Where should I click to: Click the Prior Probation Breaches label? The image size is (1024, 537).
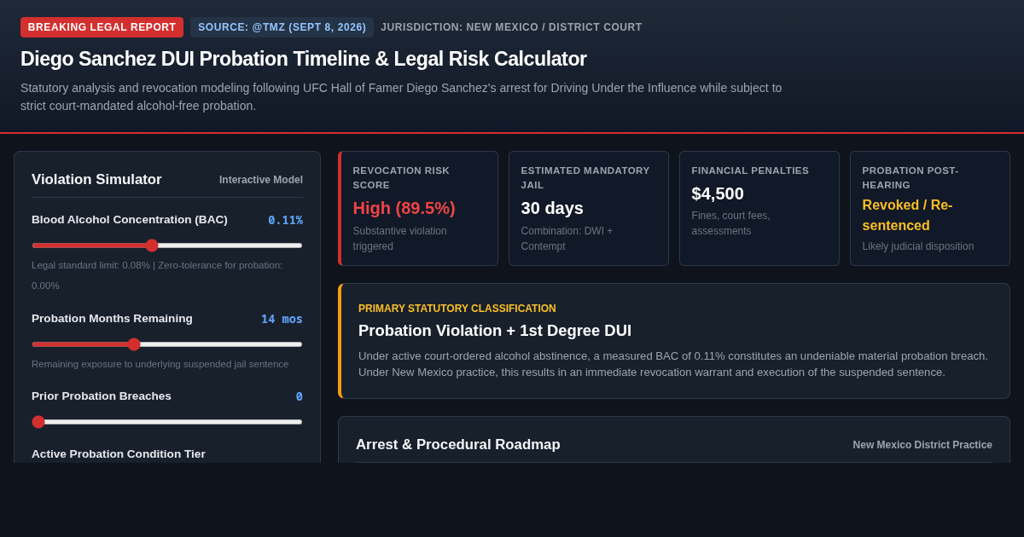102,396
